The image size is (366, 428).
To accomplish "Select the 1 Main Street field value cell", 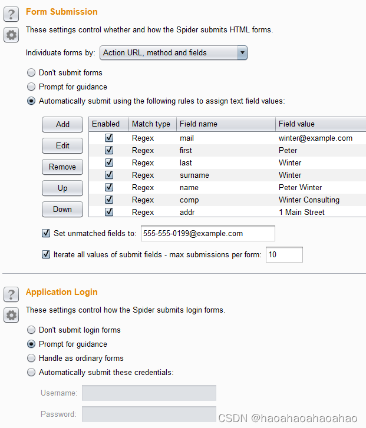I will [321, 212].
